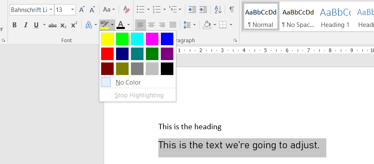Pick the black highlight swatch
374x164 pixels.
[x=167, y=69]
